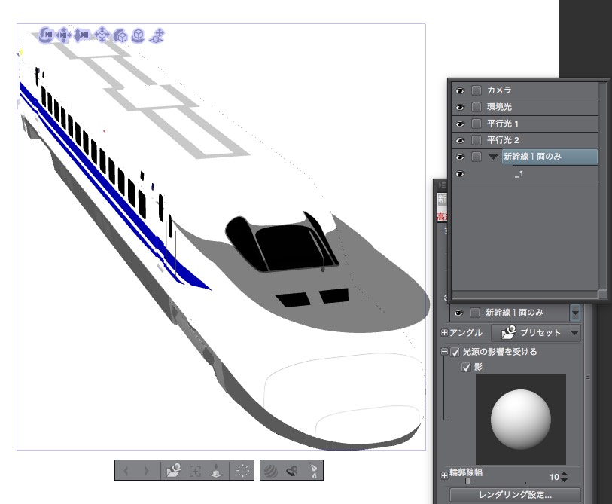Toggle the lock checkbox of 環境光
612x504 pixels.
[477, 107]
